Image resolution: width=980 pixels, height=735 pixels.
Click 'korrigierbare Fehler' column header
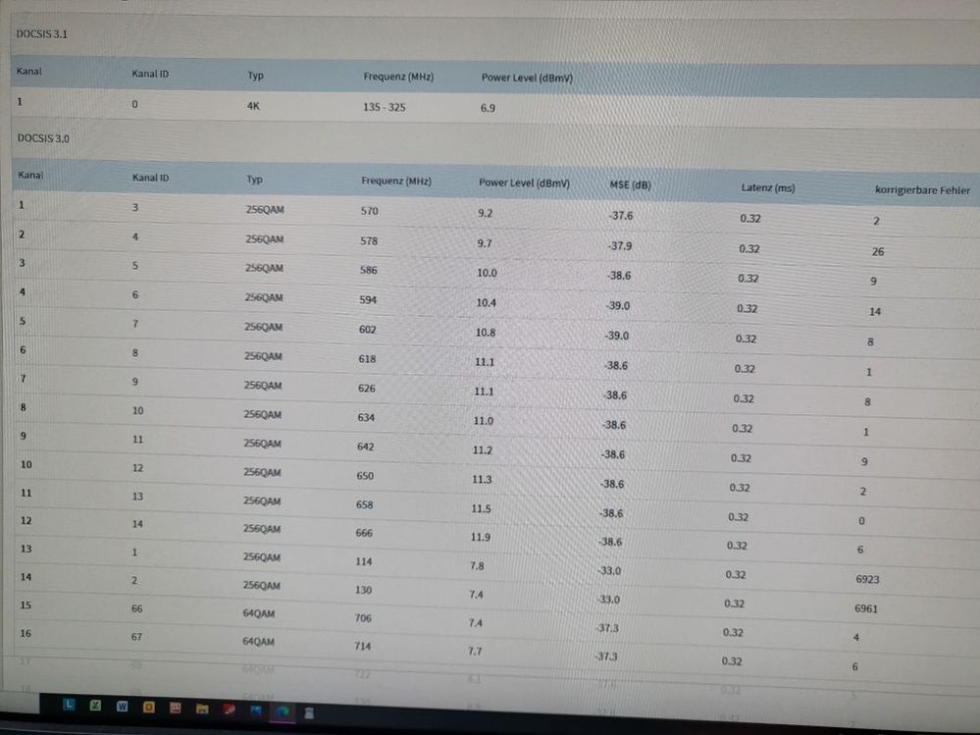[x=922, y=190]
